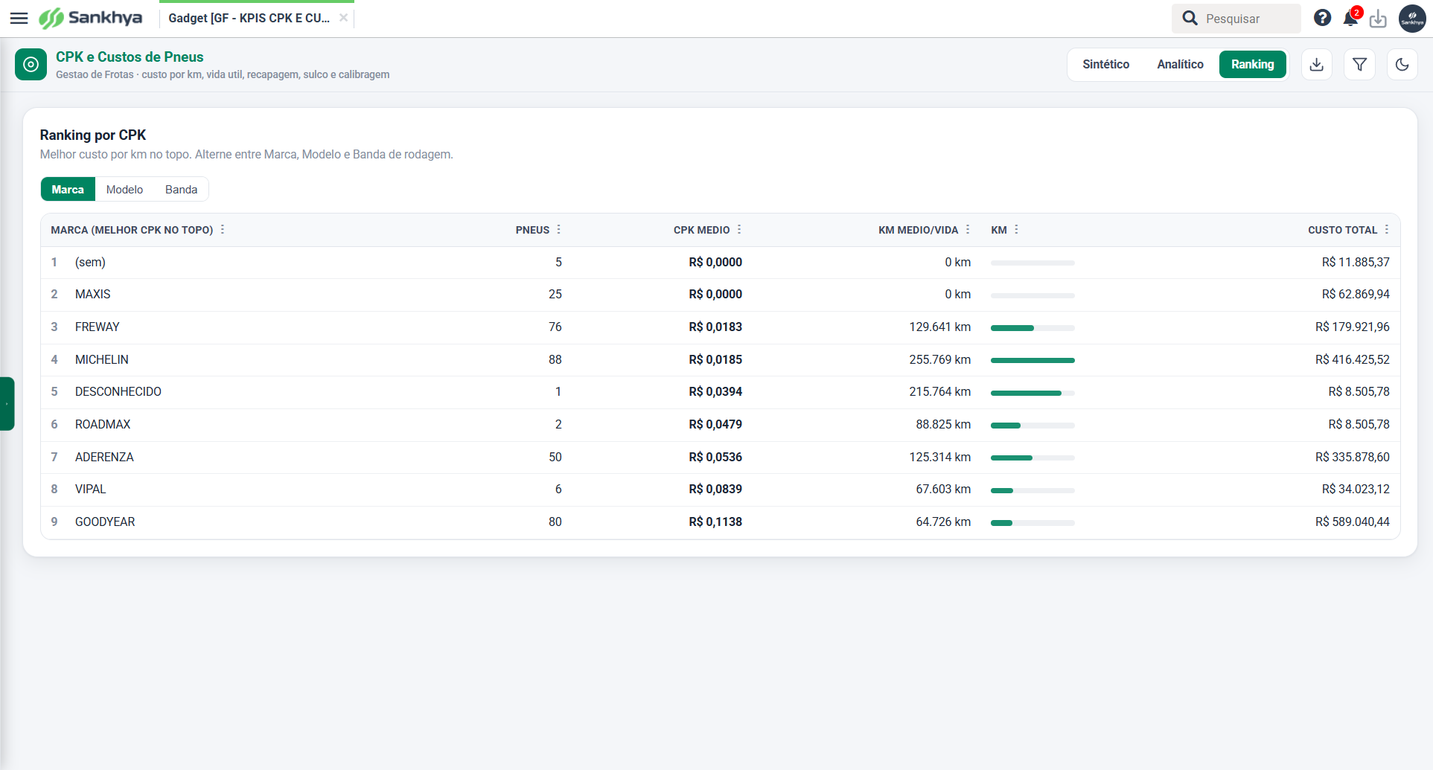The height and width of the screenshot is (770, 1433).
Task: Select the Marca ranking toggle
Action: click(x=68, y=190)
